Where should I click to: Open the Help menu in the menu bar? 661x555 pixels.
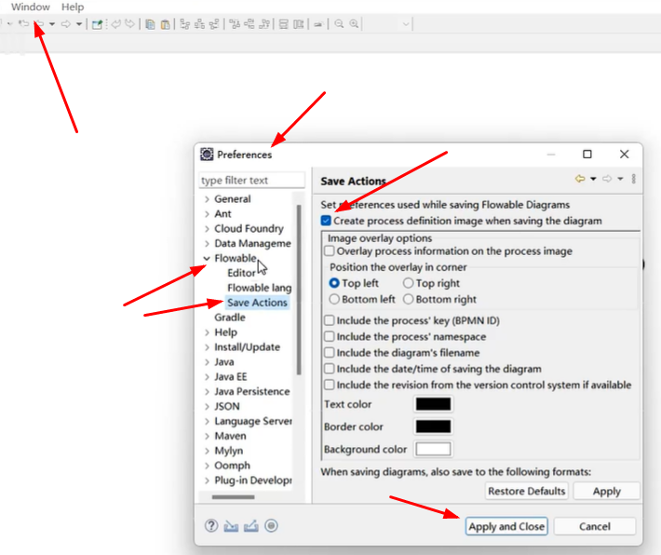[x=73, y=7]
